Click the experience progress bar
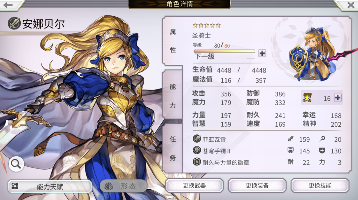 (224, 51)
